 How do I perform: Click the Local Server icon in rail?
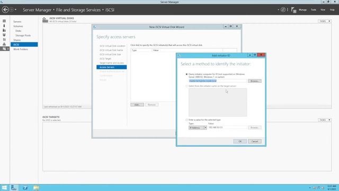[4, 26]
